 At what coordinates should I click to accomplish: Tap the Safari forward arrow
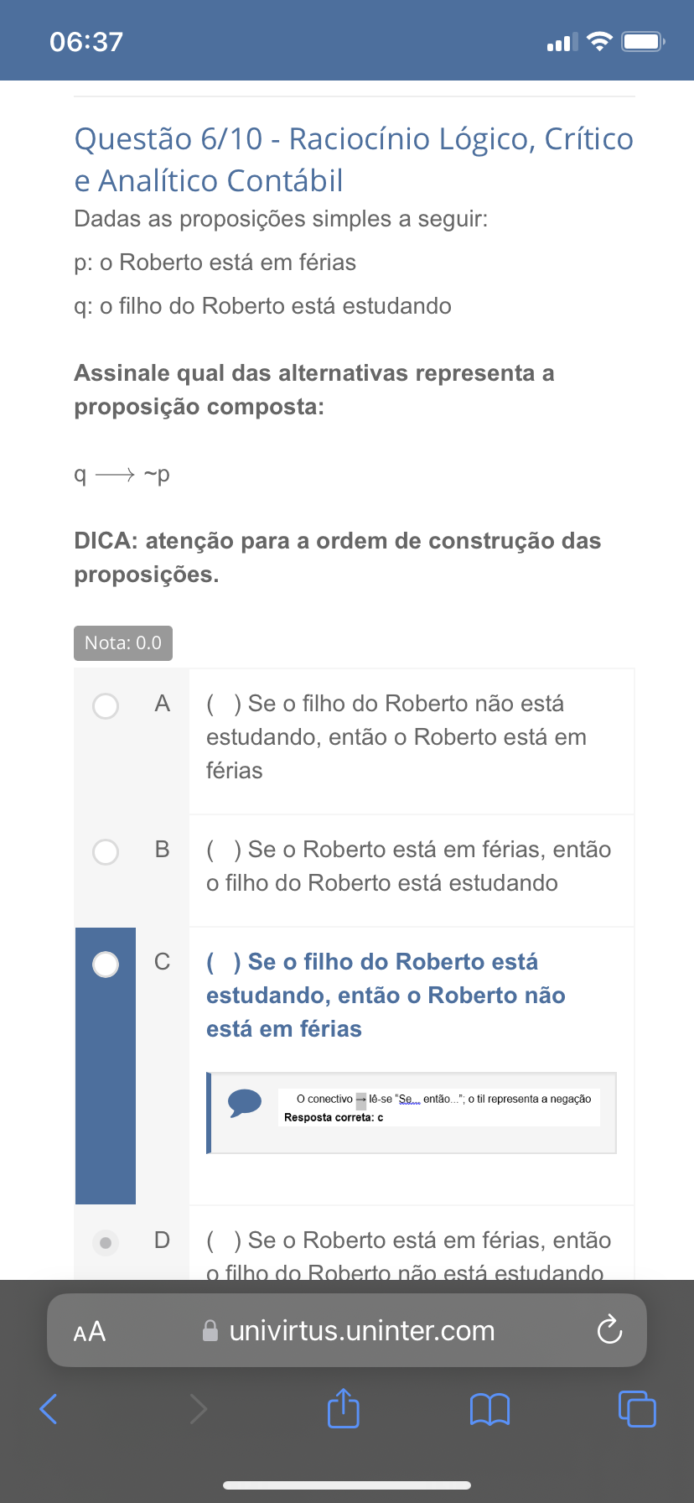198,1408
